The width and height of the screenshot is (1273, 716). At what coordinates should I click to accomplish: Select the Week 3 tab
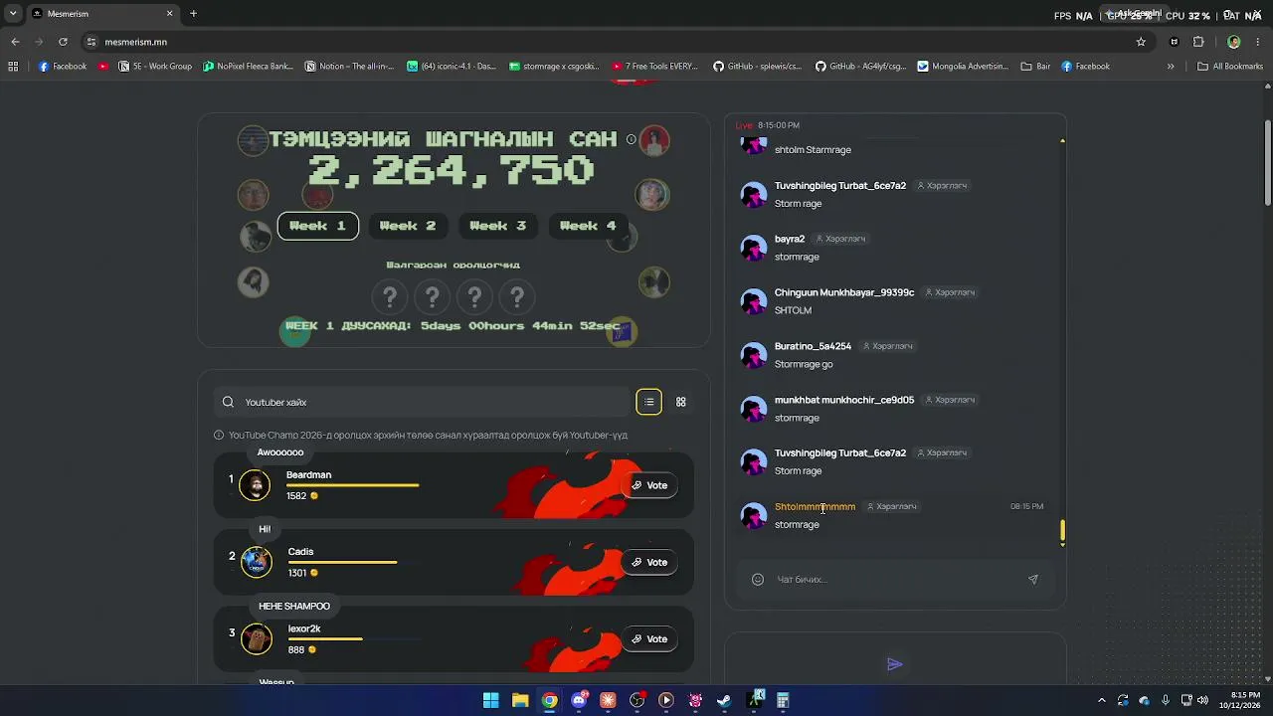tap(498, 226)
